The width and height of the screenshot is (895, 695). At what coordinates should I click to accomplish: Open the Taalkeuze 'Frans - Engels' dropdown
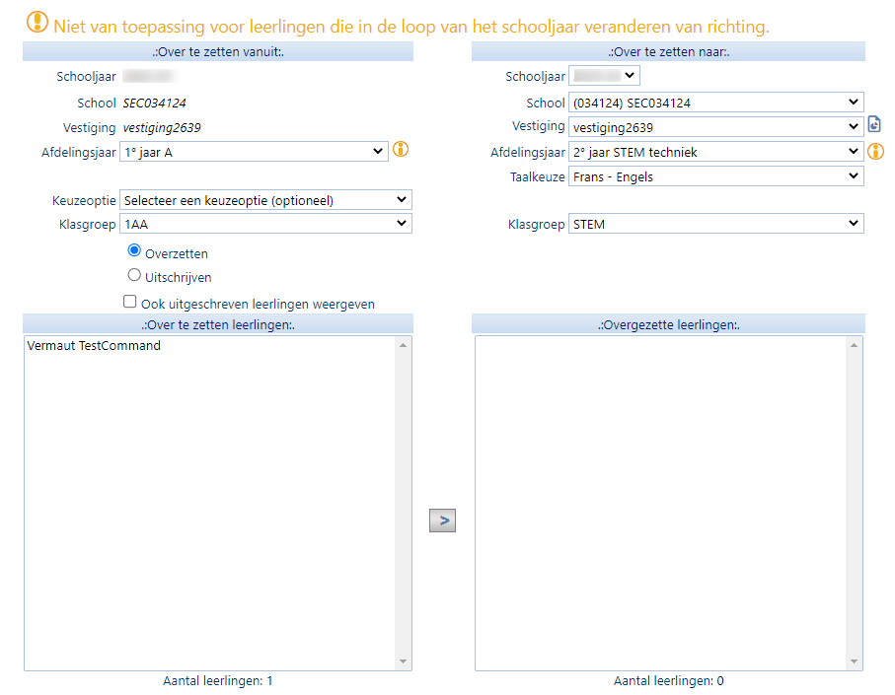[x=715, y=176]
